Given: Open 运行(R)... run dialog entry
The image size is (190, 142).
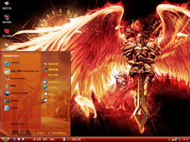Looking at the screenshot, I should pyautogui.click(x=50, y=100).
